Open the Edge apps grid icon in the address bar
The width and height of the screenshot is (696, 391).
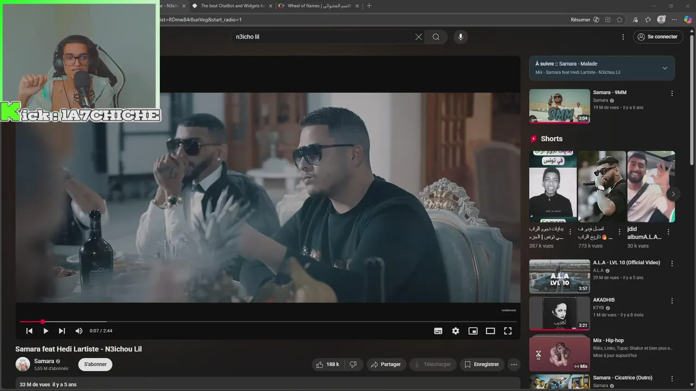(607, 20)
